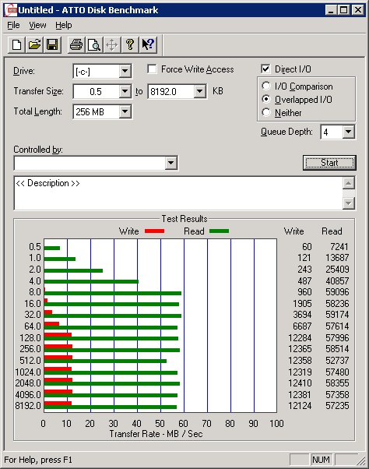Screen dimensions: 369x469
Task: Open Transfer Size maximum dropdown at 8192.0
Action: click(x=199, y=91)
